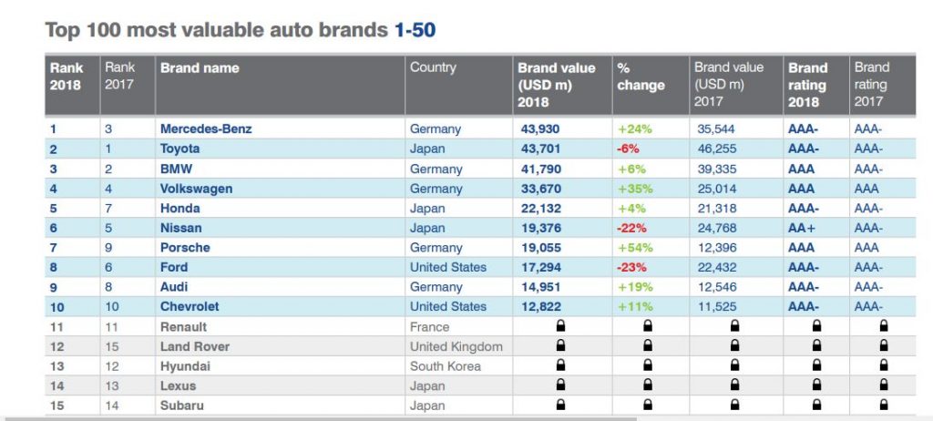Click Hyundai's locked % change icon
The height and width of the screenshot is (421, 933).
648,365
